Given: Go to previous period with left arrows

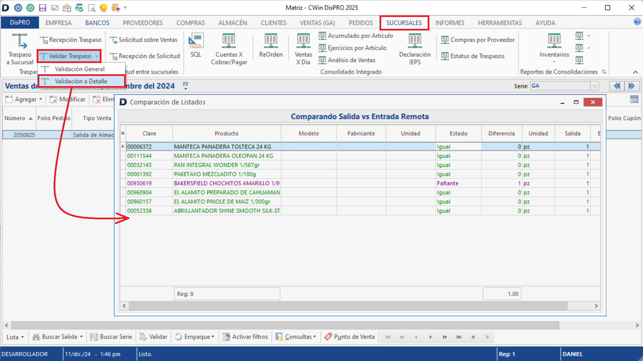Looking at the screenshot, I should [x=617, y=86].
